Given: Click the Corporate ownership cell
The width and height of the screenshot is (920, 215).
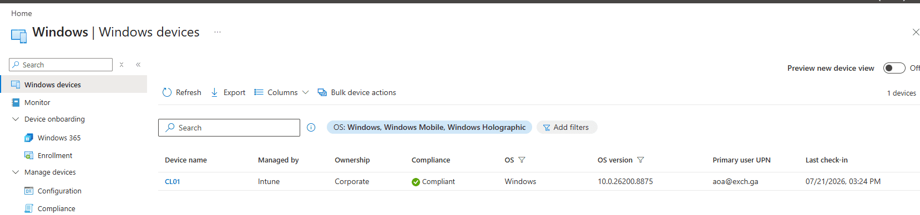Looking at the screenshot, I should point(352,181).
